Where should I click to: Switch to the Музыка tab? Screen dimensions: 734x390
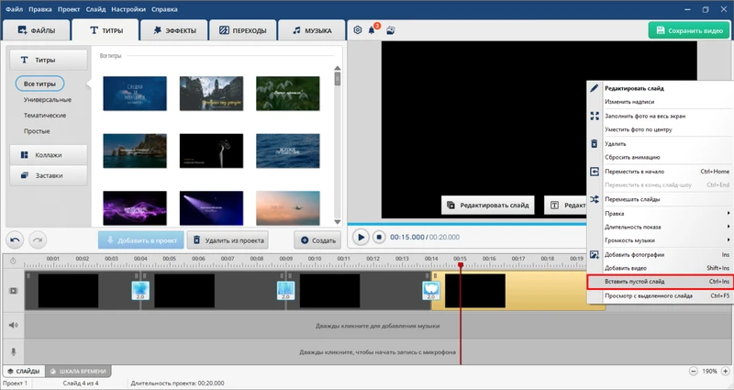312,30
